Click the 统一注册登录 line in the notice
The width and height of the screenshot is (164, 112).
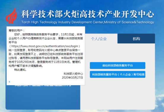(44, 50)
